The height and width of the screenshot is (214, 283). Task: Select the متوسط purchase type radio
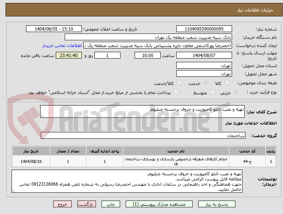pos(212,92)
